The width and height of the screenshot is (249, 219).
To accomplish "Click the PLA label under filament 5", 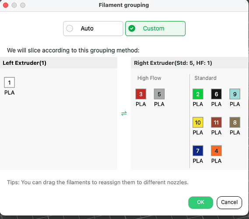I will (159, 104).
